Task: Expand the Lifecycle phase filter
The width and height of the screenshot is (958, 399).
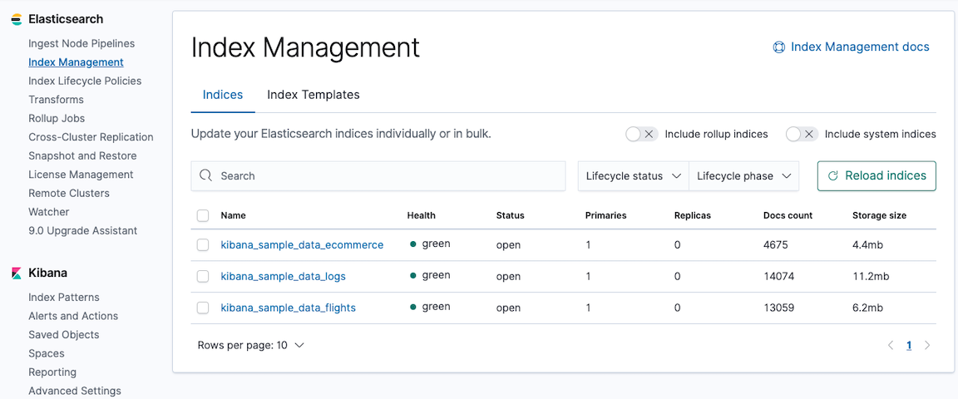Action: coord(743,176)
